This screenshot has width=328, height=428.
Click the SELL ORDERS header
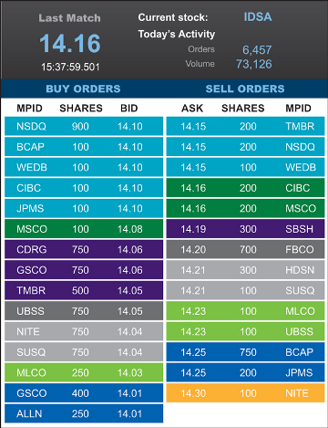click(x=245, y=89)
